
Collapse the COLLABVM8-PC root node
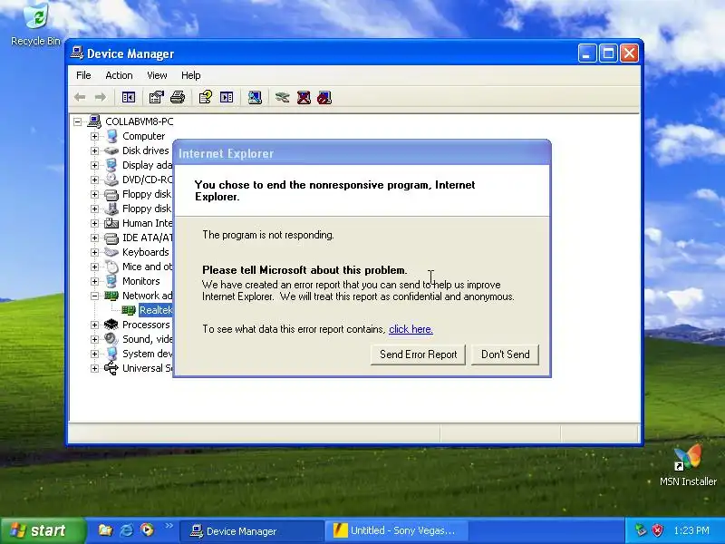77,121
